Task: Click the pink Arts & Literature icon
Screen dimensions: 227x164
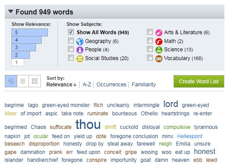Action: point(159,33)
